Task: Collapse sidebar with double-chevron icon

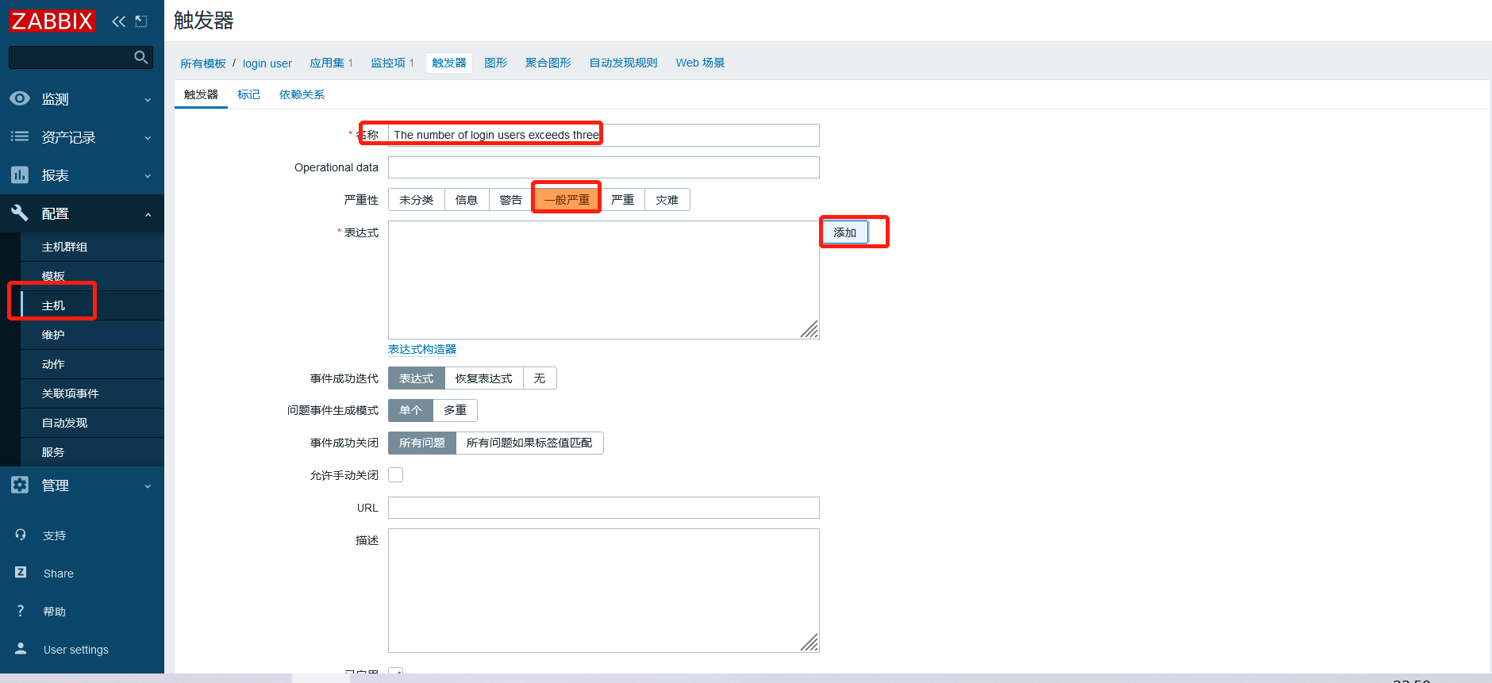Action: pyautogui.click(x=119, y=21)
